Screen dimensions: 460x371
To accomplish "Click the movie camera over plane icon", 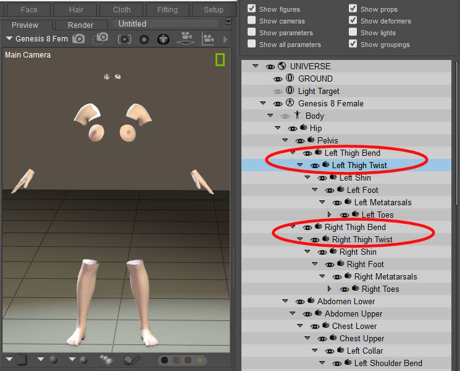I will (186, 38).
